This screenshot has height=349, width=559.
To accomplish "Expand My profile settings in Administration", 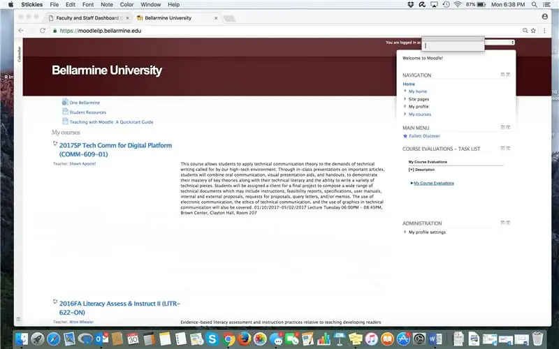I will click(x=405, y=232).
